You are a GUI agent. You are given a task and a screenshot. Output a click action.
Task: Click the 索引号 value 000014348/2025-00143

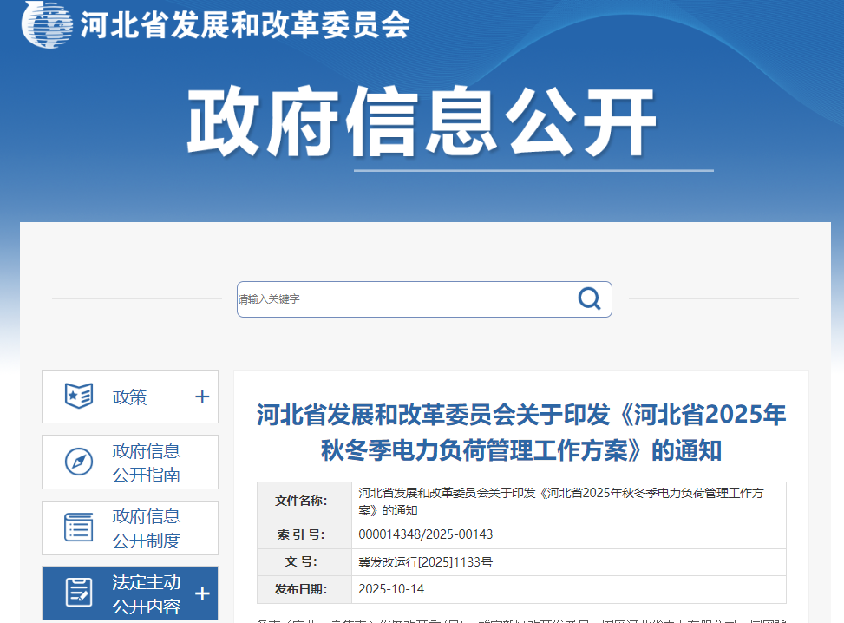425,534
